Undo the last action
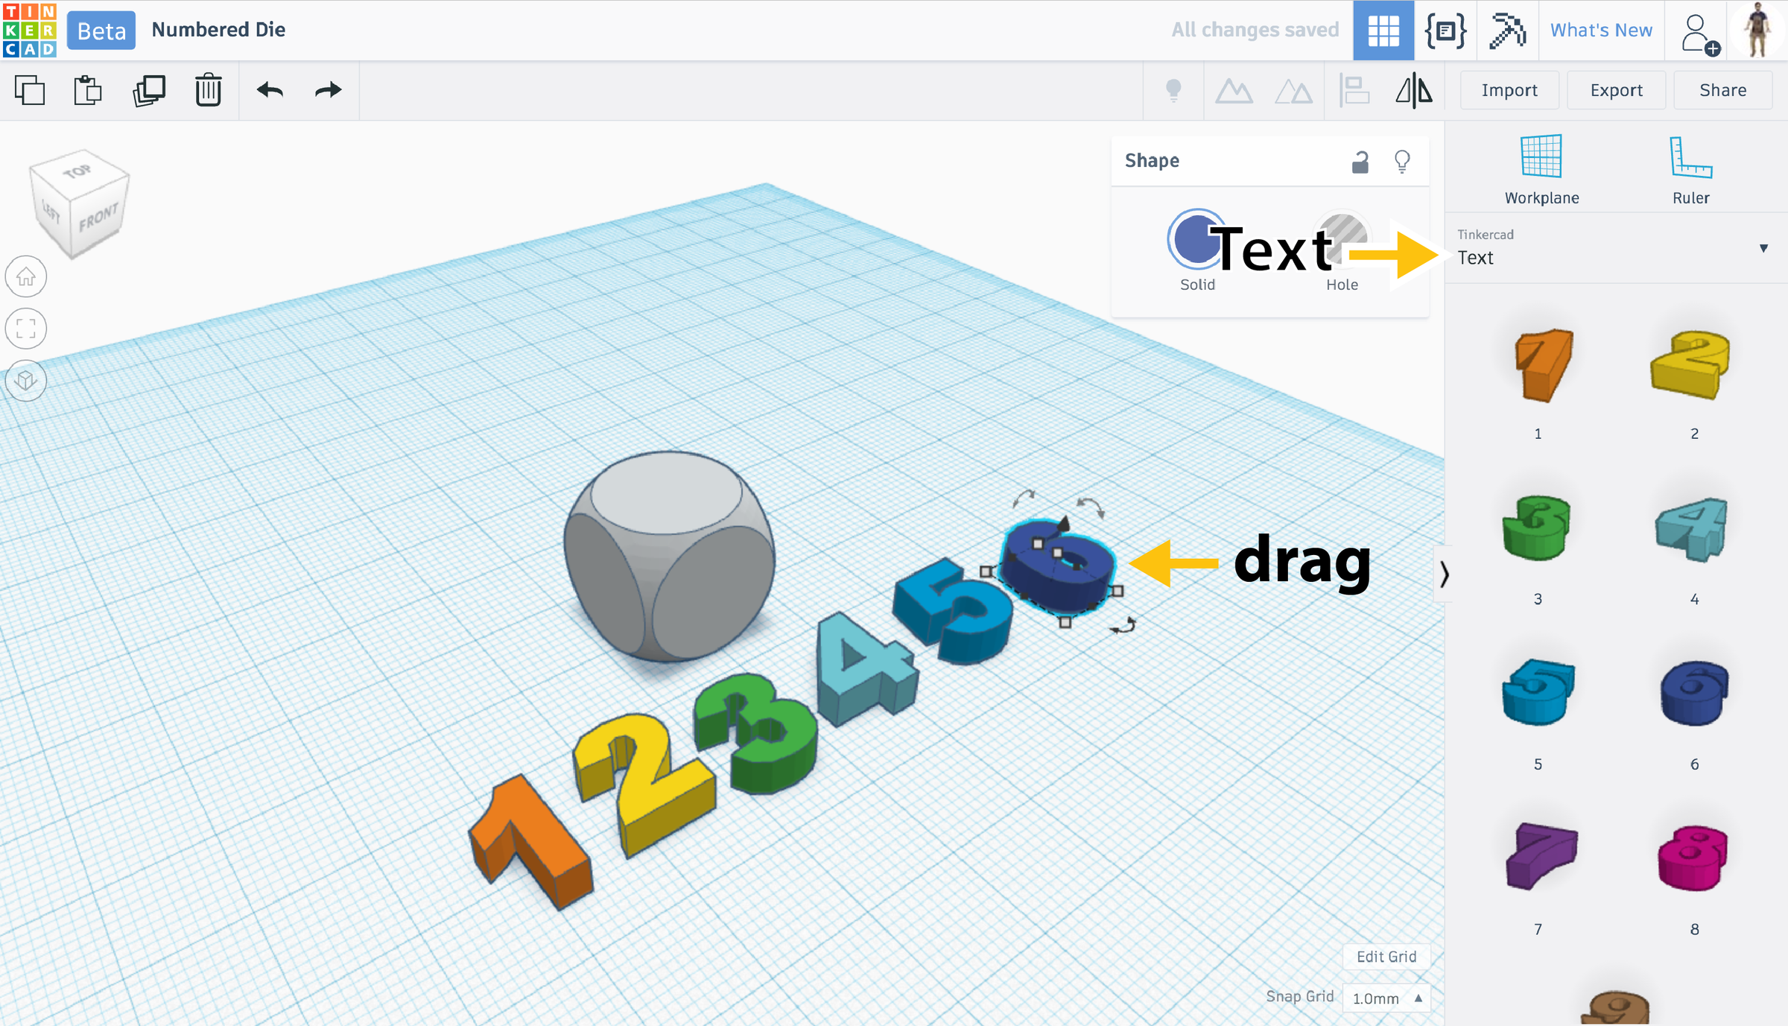The height and width of the screenshot is (1026, 1788). (x=270, y=91)
